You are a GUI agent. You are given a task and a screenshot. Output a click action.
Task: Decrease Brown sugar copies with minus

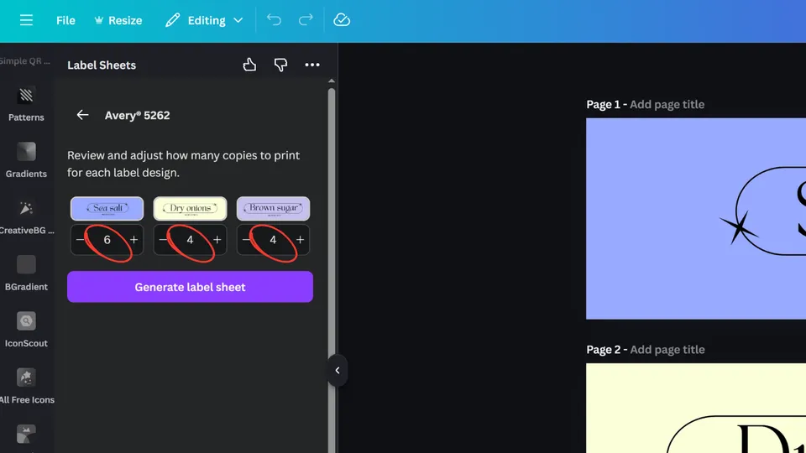[246, 240]
